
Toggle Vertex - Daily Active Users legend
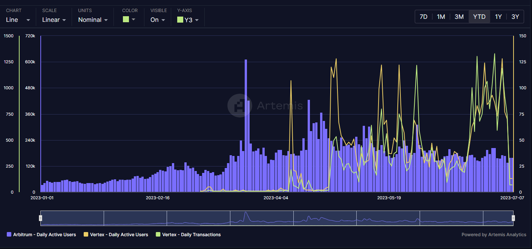(x=116, y=235)
